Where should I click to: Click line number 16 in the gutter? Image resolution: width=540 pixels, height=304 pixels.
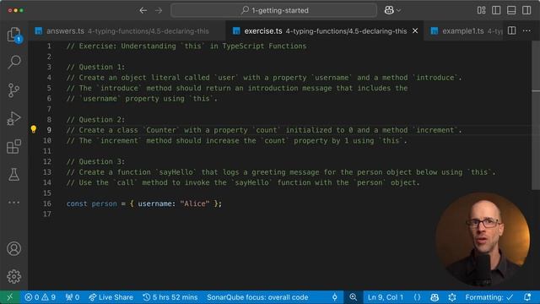click(47, 204)
